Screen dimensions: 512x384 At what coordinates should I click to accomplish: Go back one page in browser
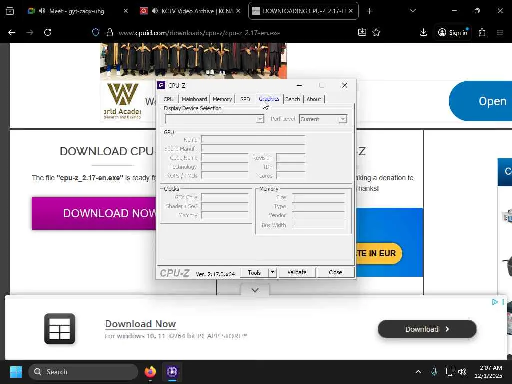point(12,32)
